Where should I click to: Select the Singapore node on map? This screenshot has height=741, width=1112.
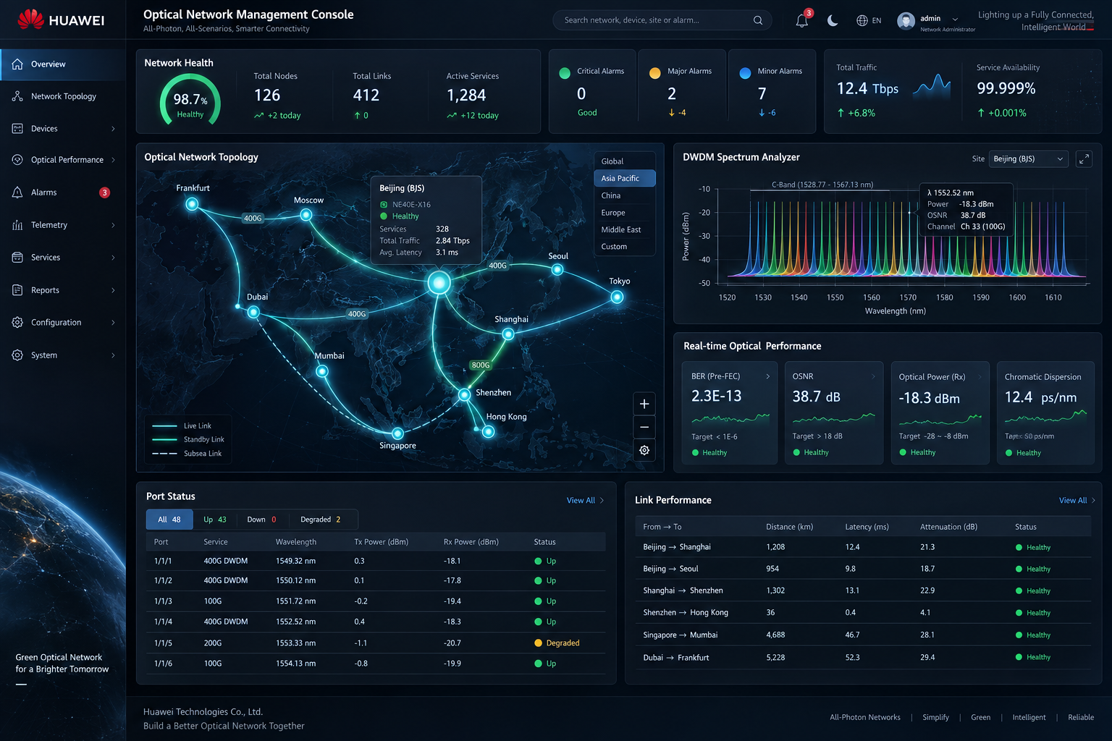tap(397, 433)
